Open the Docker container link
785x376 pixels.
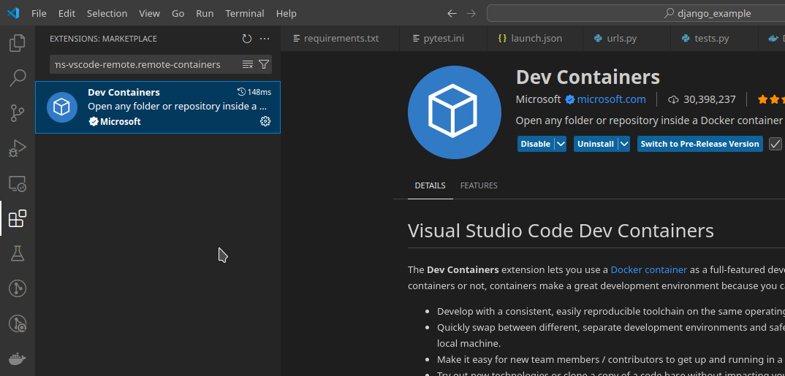click(649, 270)
